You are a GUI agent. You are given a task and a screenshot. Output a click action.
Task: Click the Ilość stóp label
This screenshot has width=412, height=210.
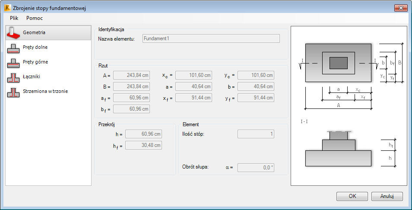[193, 134]
